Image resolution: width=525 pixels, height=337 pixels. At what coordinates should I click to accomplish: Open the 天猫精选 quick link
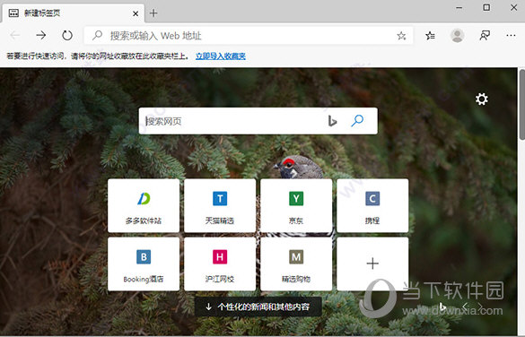point(220,205)
